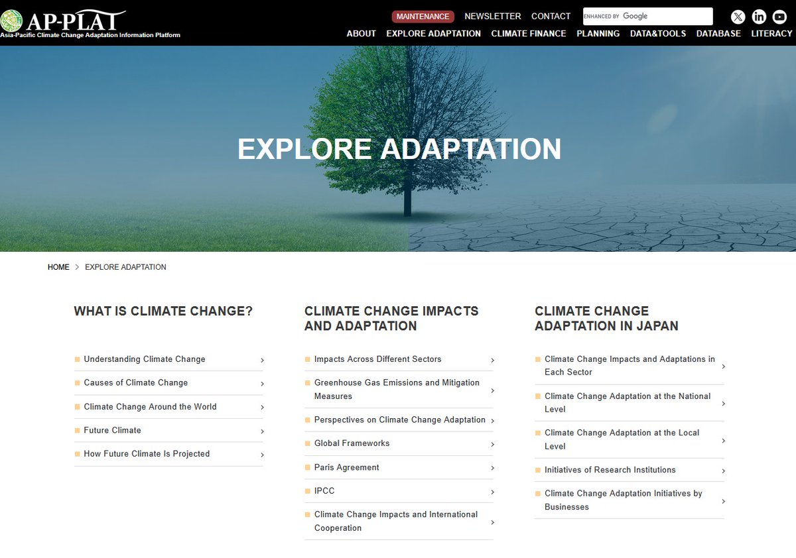Viewport: 796px width, 558px height.
Task: Click EXPLORE ADAPTATION breadcrumb text
Action: 125,267
